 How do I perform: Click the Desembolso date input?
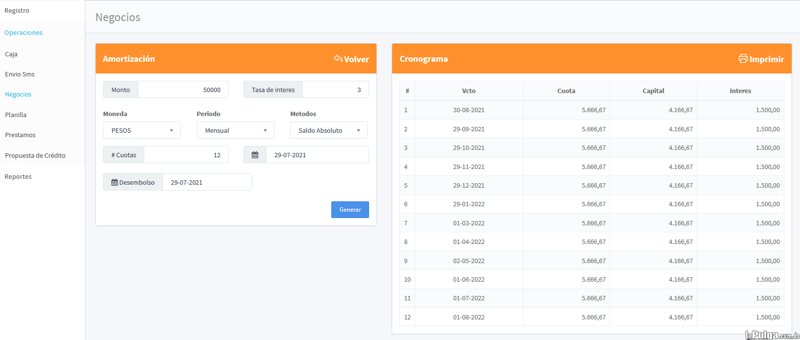207,182
